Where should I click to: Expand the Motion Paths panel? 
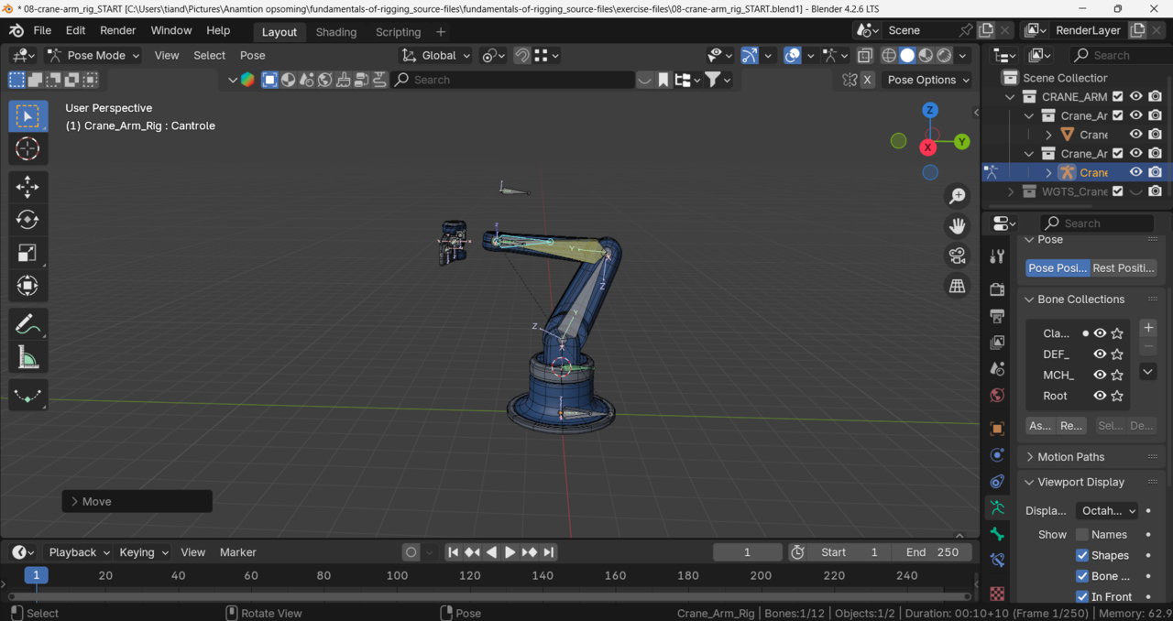point(1070,457)
